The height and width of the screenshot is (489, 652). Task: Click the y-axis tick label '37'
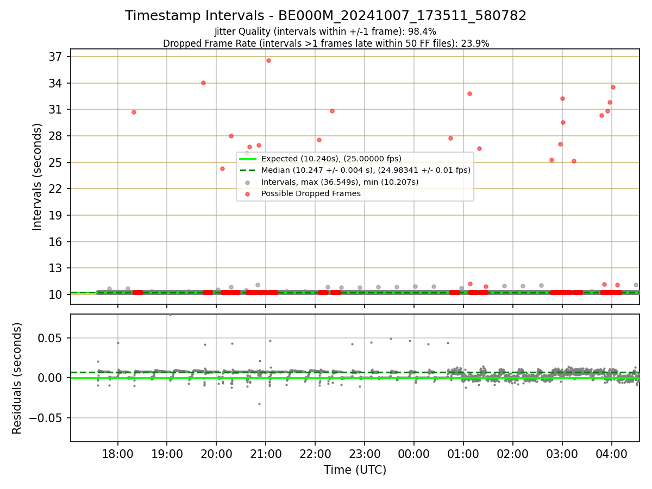[55, 57]
